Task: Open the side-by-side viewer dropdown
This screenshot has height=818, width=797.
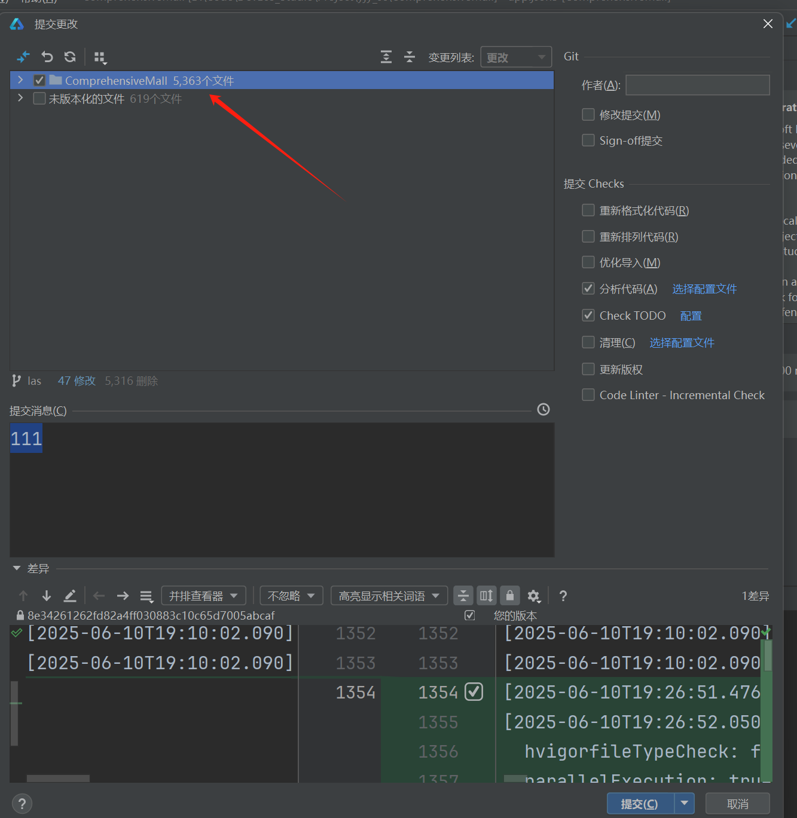Action: coord(203,596)
